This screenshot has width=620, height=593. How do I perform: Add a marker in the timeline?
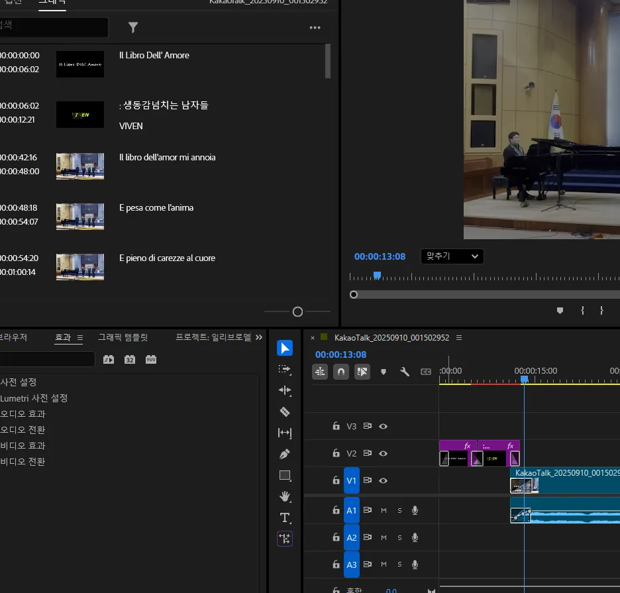pyautogui.click(x=383, y=372)
